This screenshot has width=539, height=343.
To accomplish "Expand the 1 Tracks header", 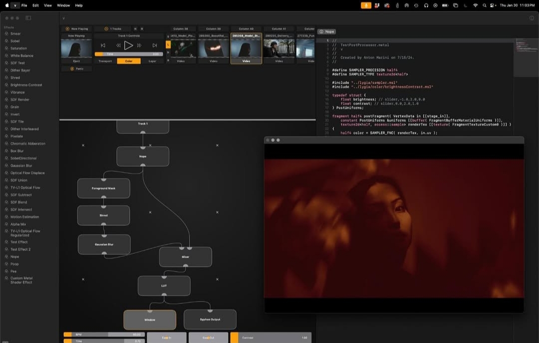I will click(112, 29).
